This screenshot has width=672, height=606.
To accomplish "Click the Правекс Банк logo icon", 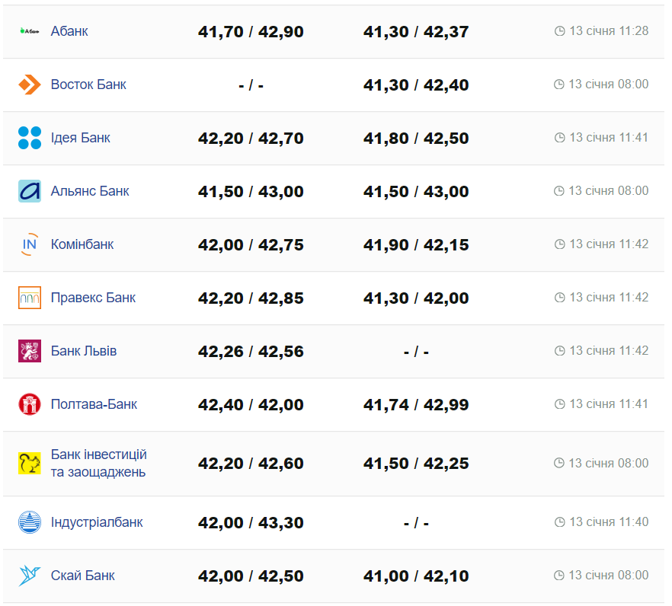I will click(x=30, y=298).
